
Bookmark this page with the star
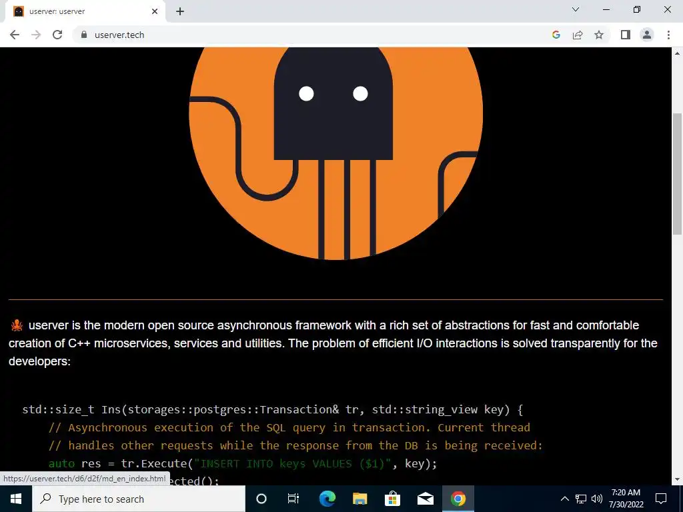click(599, 35)
